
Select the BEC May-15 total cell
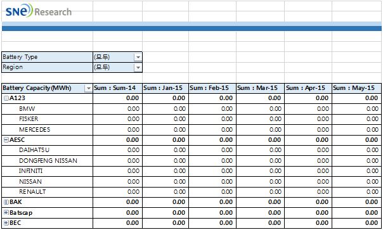point(356,222)
